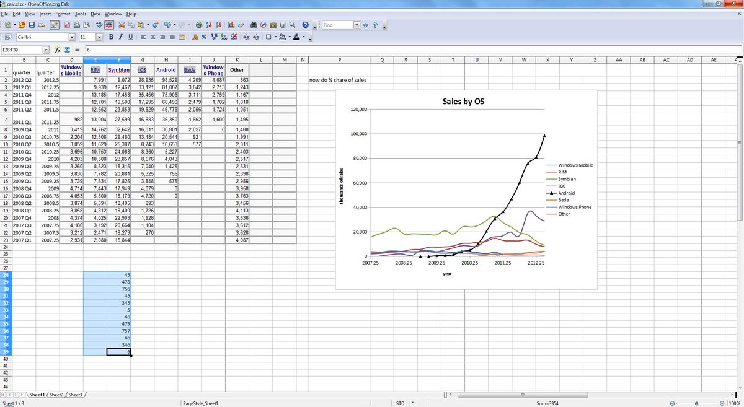Open the Format menu
The height and width of the screenshot is (407, 744).
[x=63, y=14]
